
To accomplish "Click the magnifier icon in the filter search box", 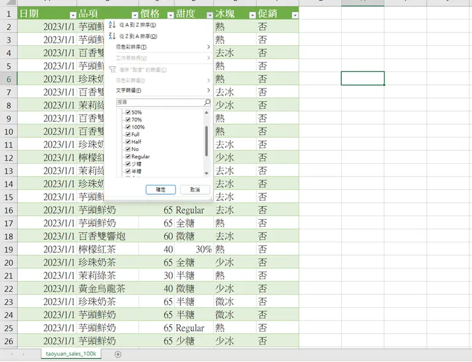I will [207, 103].
